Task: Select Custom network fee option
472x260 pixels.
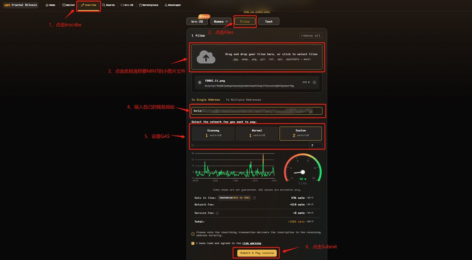Action: pyautogui.click(x=301, y=133)
